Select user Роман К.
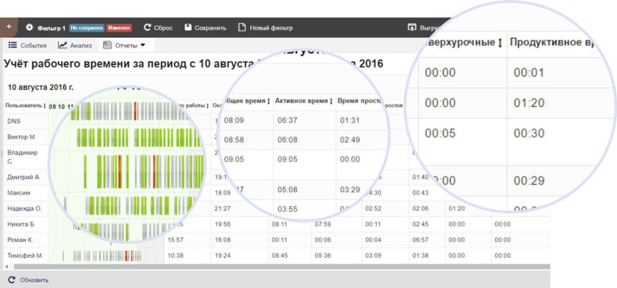The width and height of the screenshot is (617, 288). point(20,239)
